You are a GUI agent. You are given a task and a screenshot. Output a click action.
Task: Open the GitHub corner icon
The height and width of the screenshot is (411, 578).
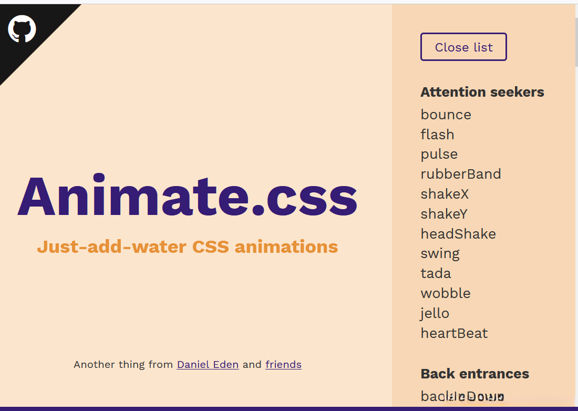tap(22, 28)
